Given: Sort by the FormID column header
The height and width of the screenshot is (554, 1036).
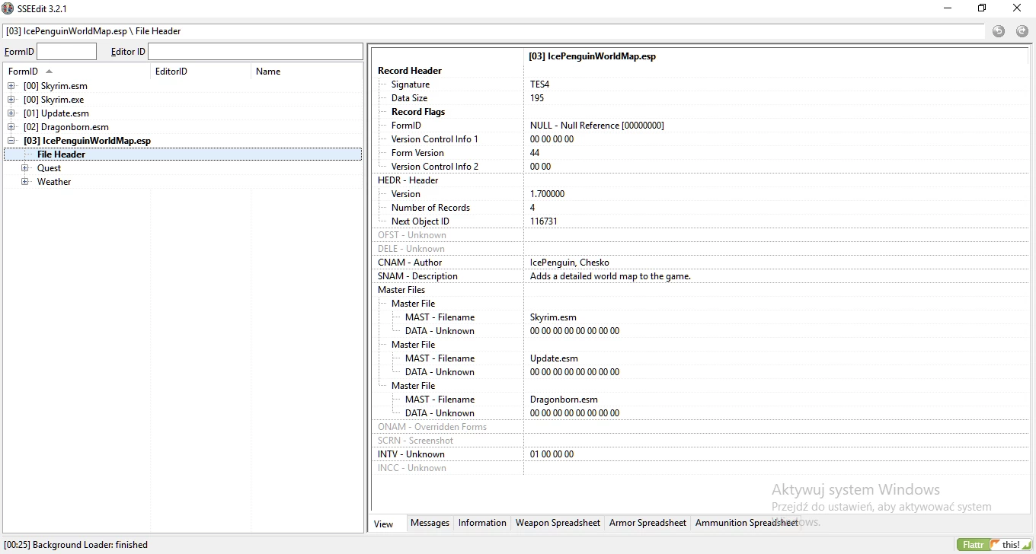Looking at the screenshot, I should 77,72.
